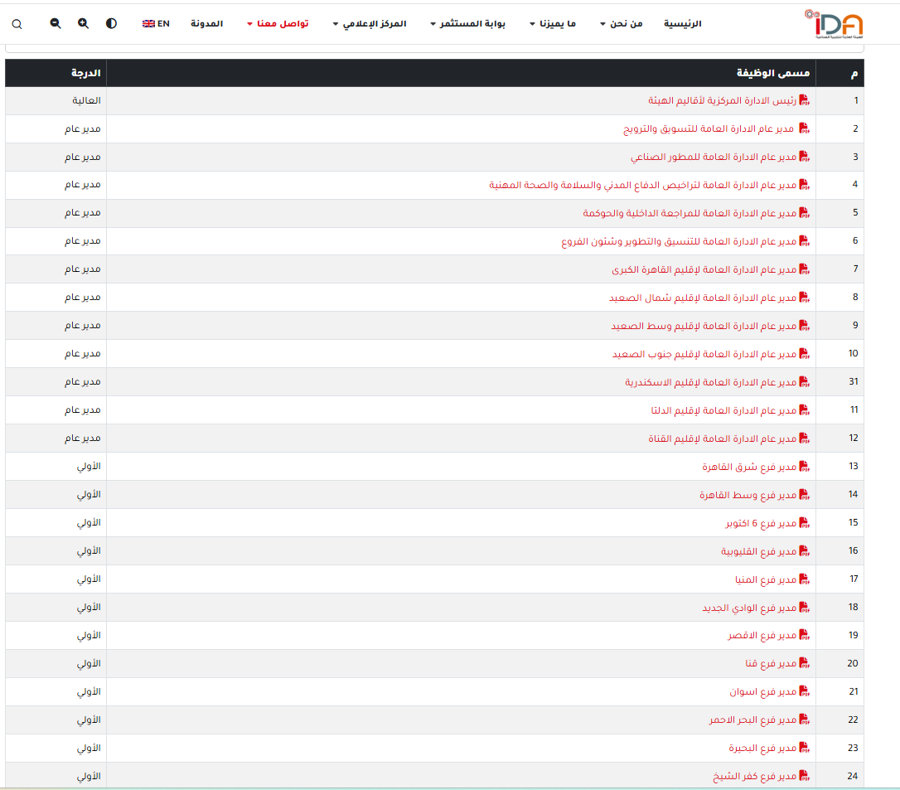This screenshot has height=790, width=900.
Task: Click the الدرجة column header
Action: point(86,73)
